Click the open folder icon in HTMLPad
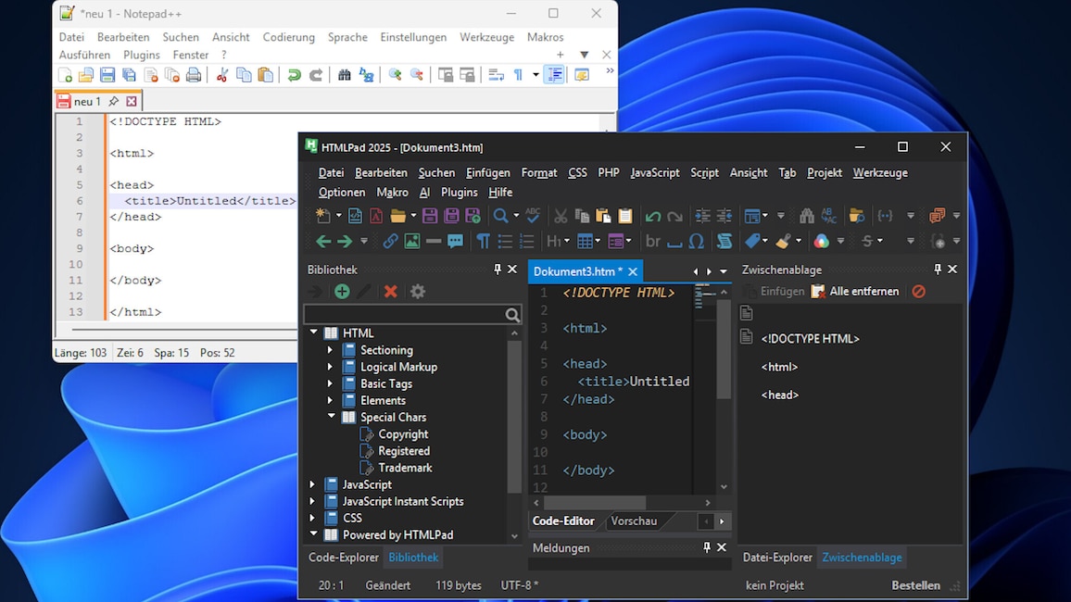Screen dimensions: 1071x602 point(398,216)
